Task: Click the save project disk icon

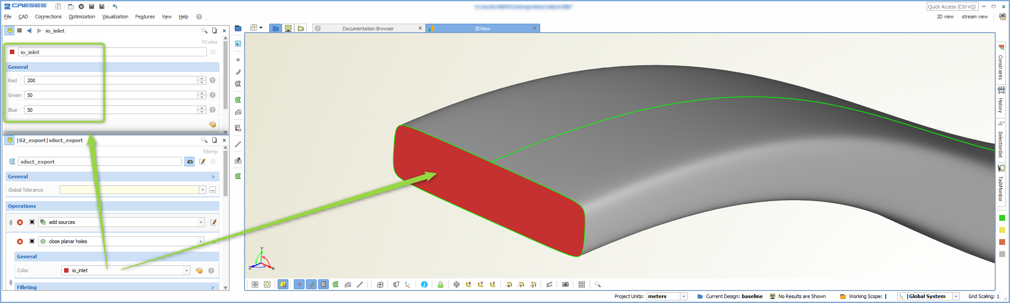Action: point(91,6)
